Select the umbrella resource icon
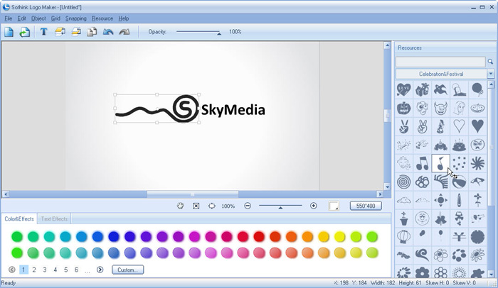498x288 pixels. click(477, 182)
